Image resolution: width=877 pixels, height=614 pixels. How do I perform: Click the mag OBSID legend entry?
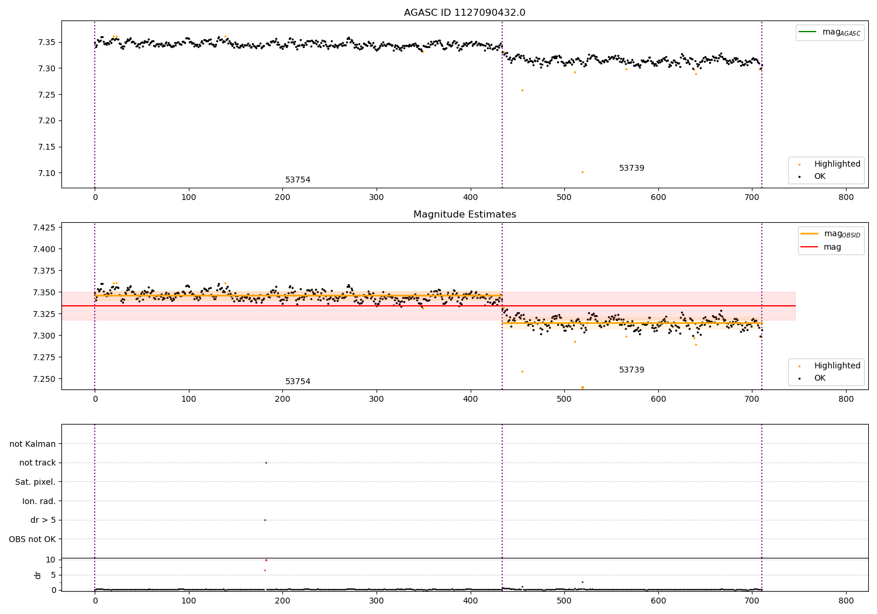(x=831, y=234)
